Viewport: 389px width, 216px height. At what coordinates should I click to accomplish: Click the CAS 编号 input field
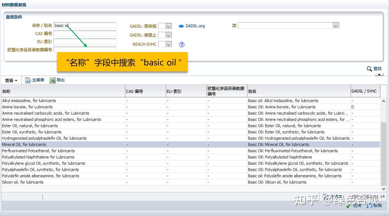coord(85,33)
